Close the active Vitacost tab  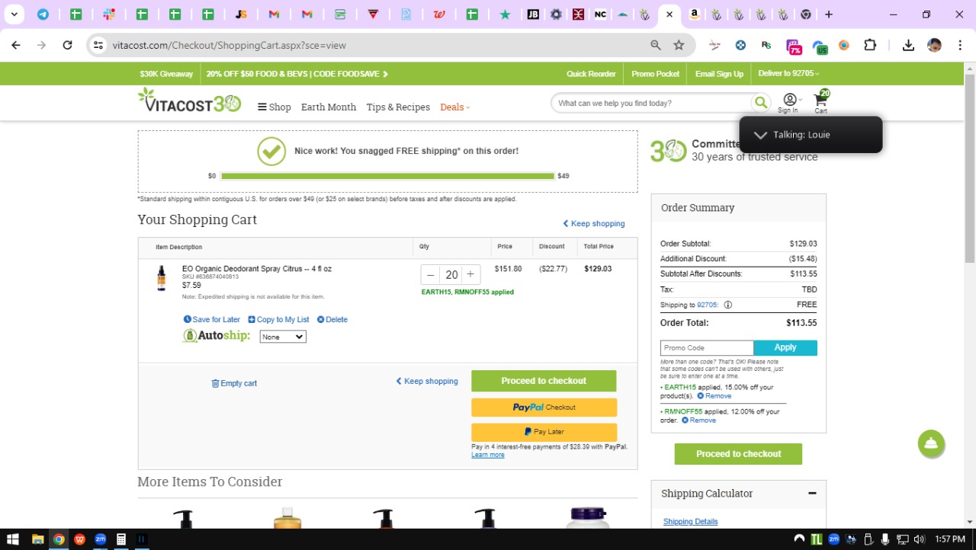[x=669, y=14]
